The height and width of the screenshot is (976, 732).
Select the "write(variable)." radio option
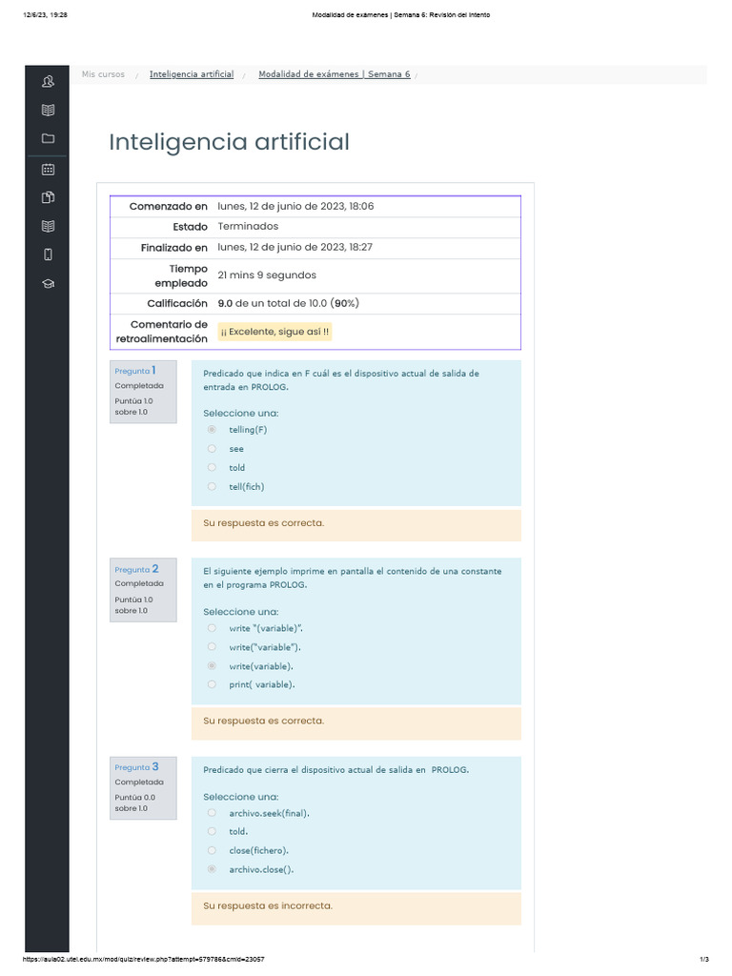tap(212, 666)
